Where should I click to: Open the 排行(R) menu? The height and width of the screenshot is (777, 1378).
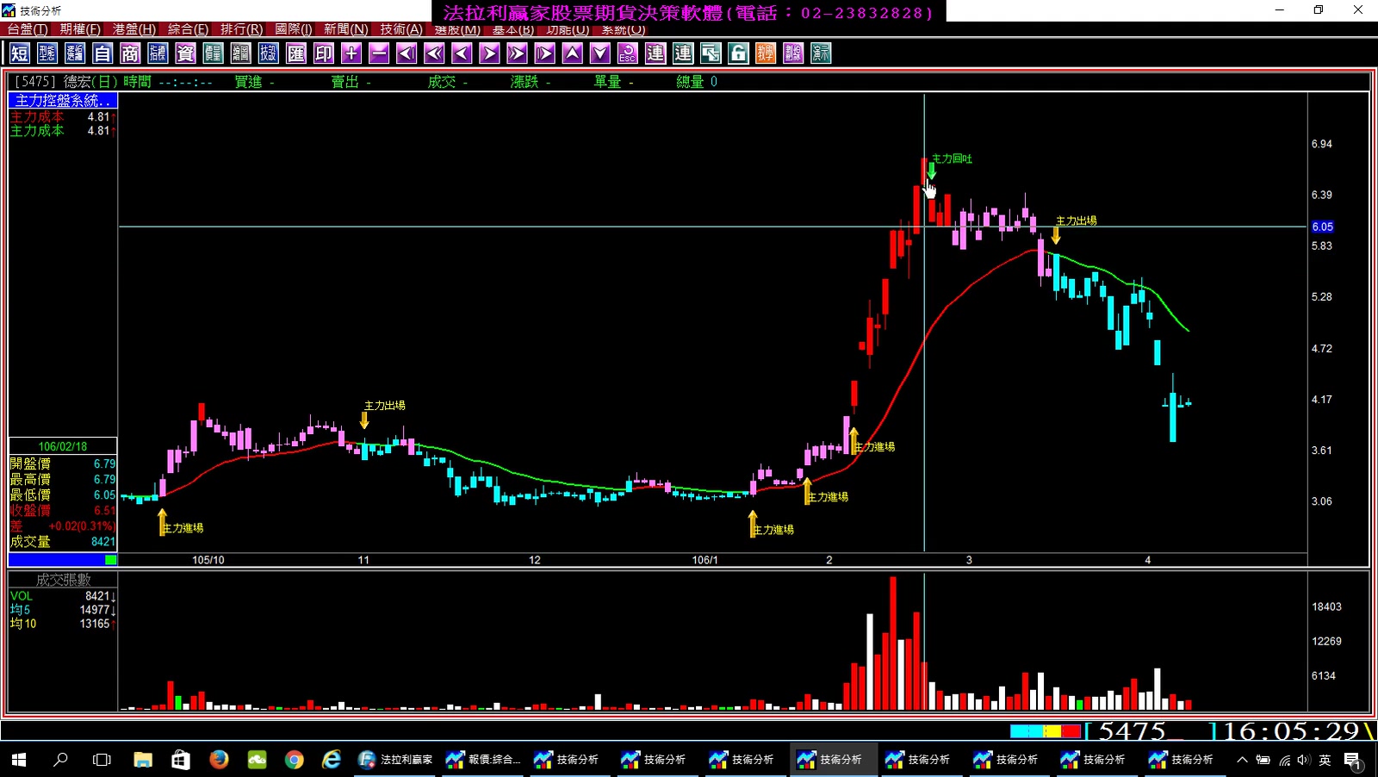tap(241, 29)
